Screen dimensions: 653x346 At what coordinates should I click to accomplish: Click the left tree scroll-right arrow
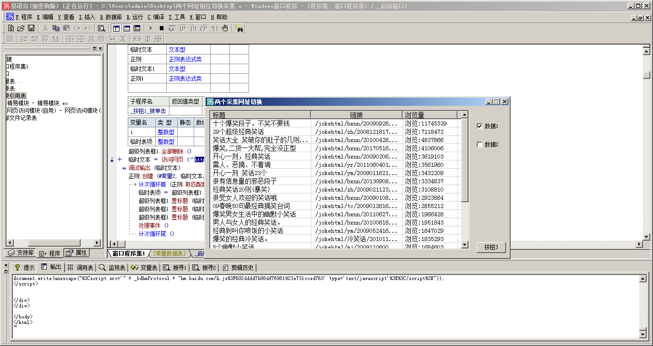point(97,243)
